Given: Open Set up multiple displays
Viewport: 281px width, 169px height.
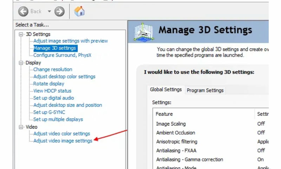Looking at the screenshot, I should click(58, 119).
